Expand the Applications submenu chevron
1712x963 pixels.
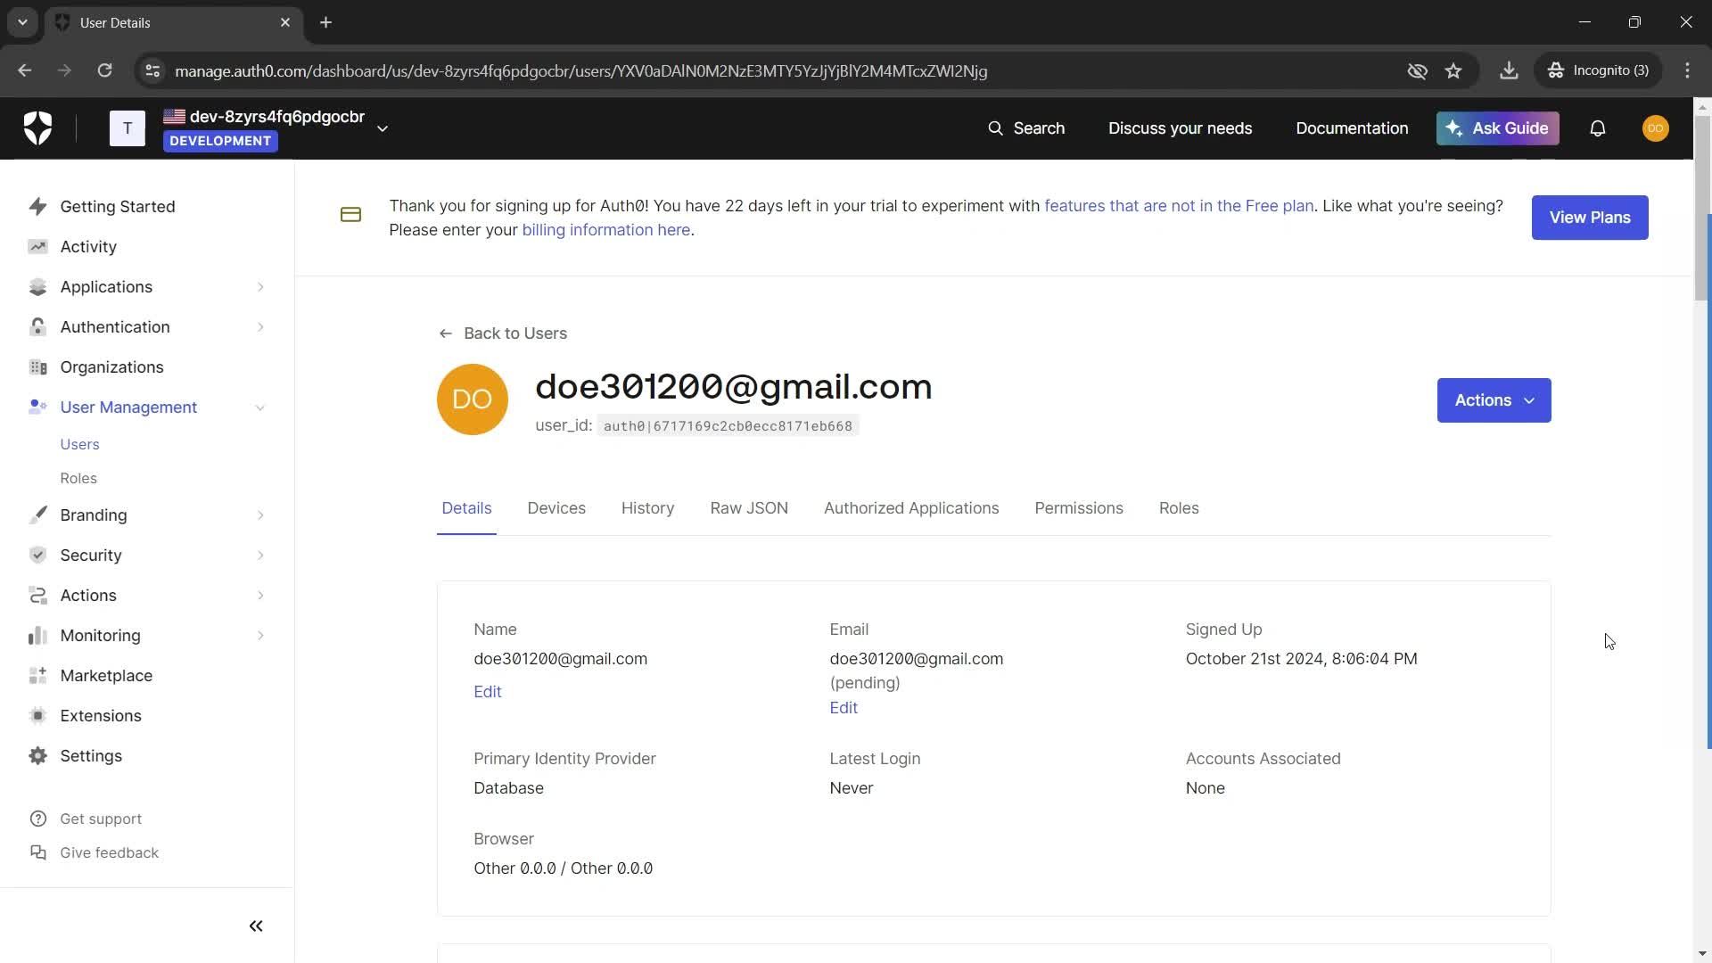[x=260, y=286]
